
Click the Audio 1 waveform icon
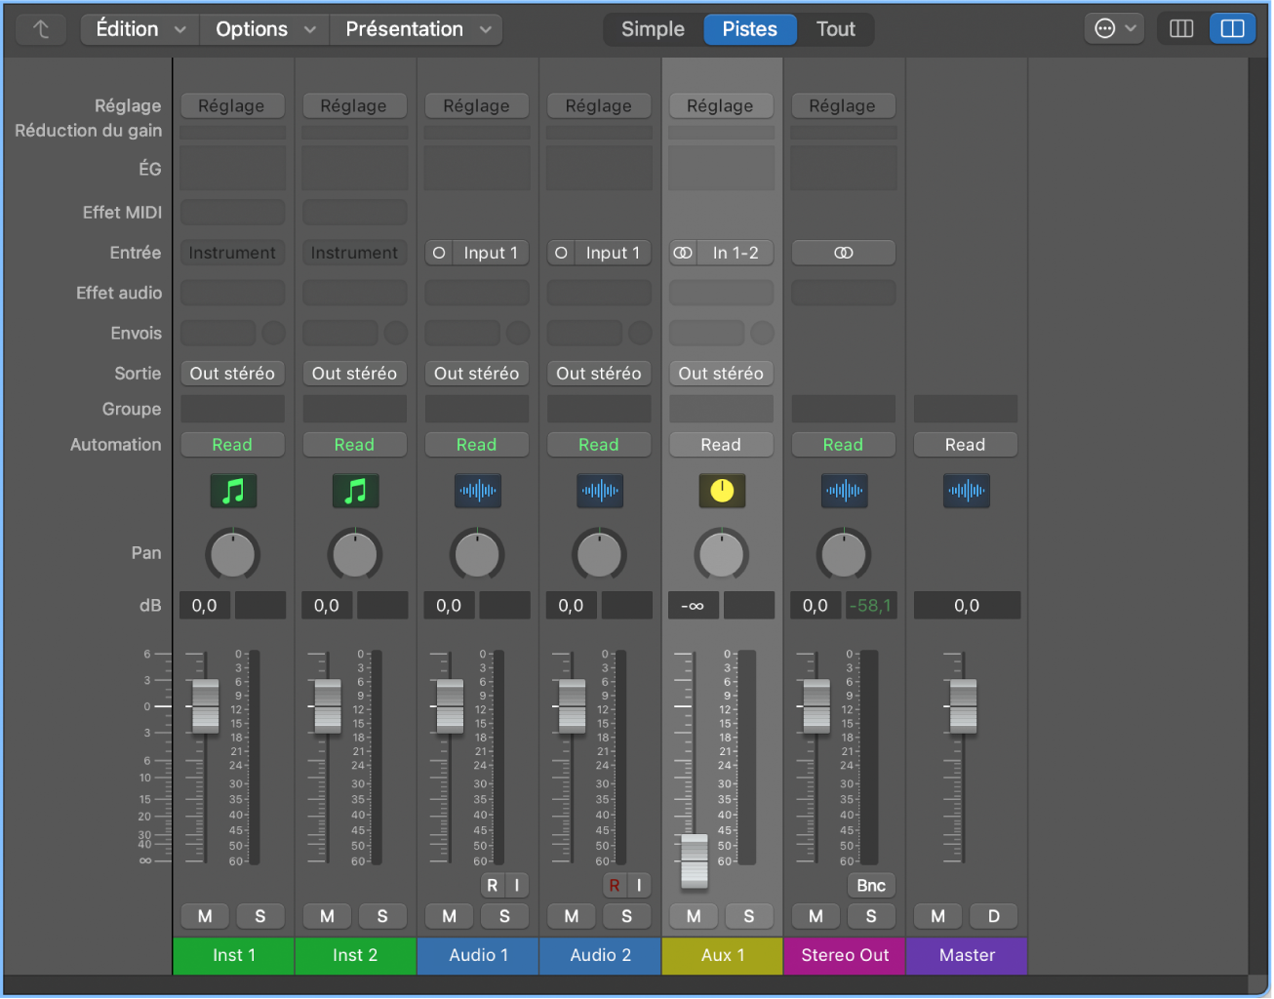[x=477, y=491]
